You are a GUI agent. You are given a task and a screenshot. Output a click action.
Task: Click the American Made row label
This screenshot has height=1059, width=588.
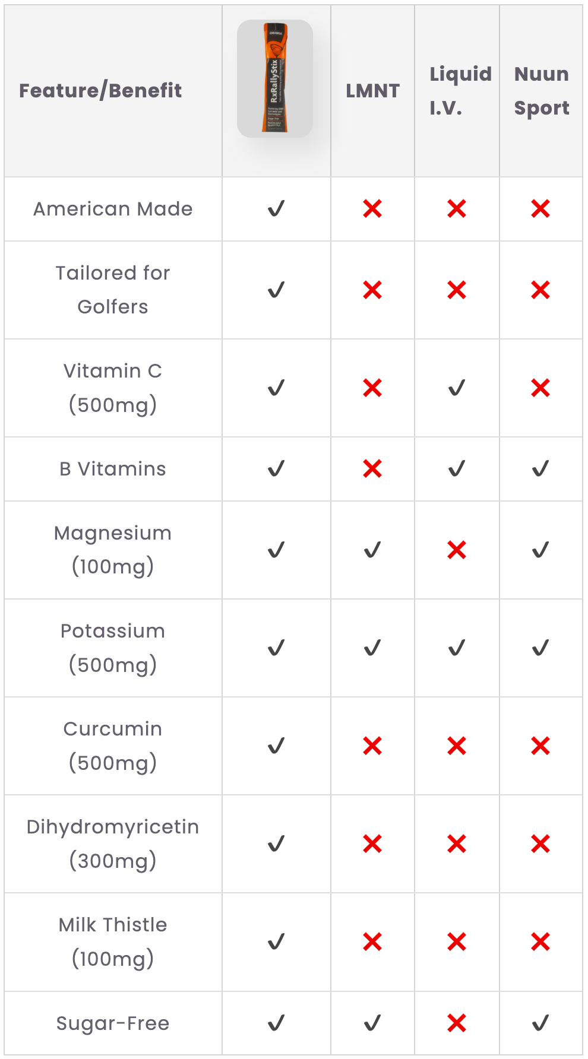113,209
